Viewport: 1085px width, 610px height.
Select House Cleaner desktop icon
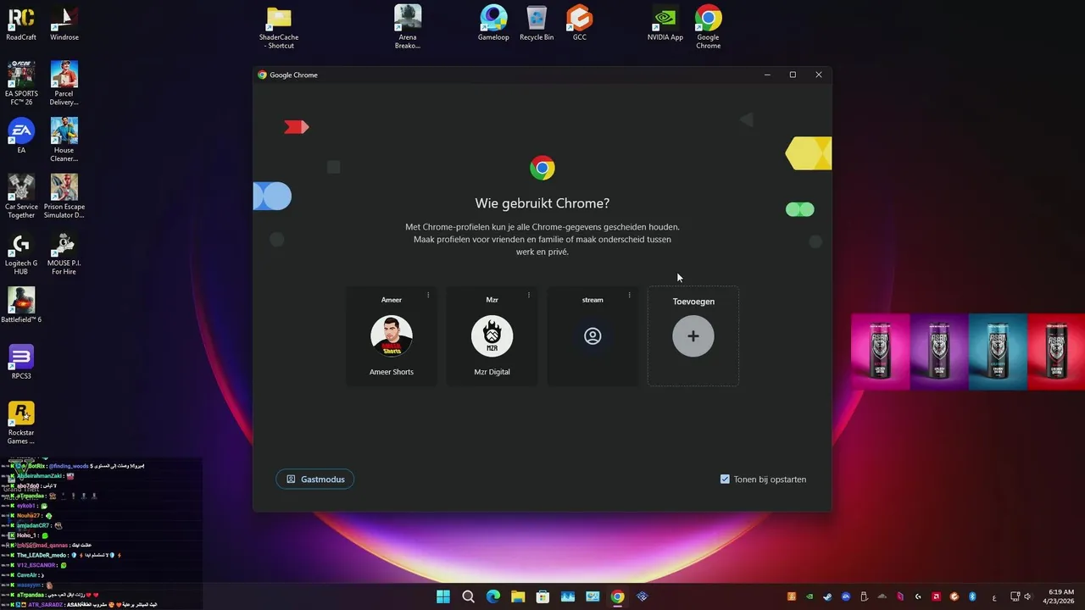pyautogui.click(x=64, y=141)
